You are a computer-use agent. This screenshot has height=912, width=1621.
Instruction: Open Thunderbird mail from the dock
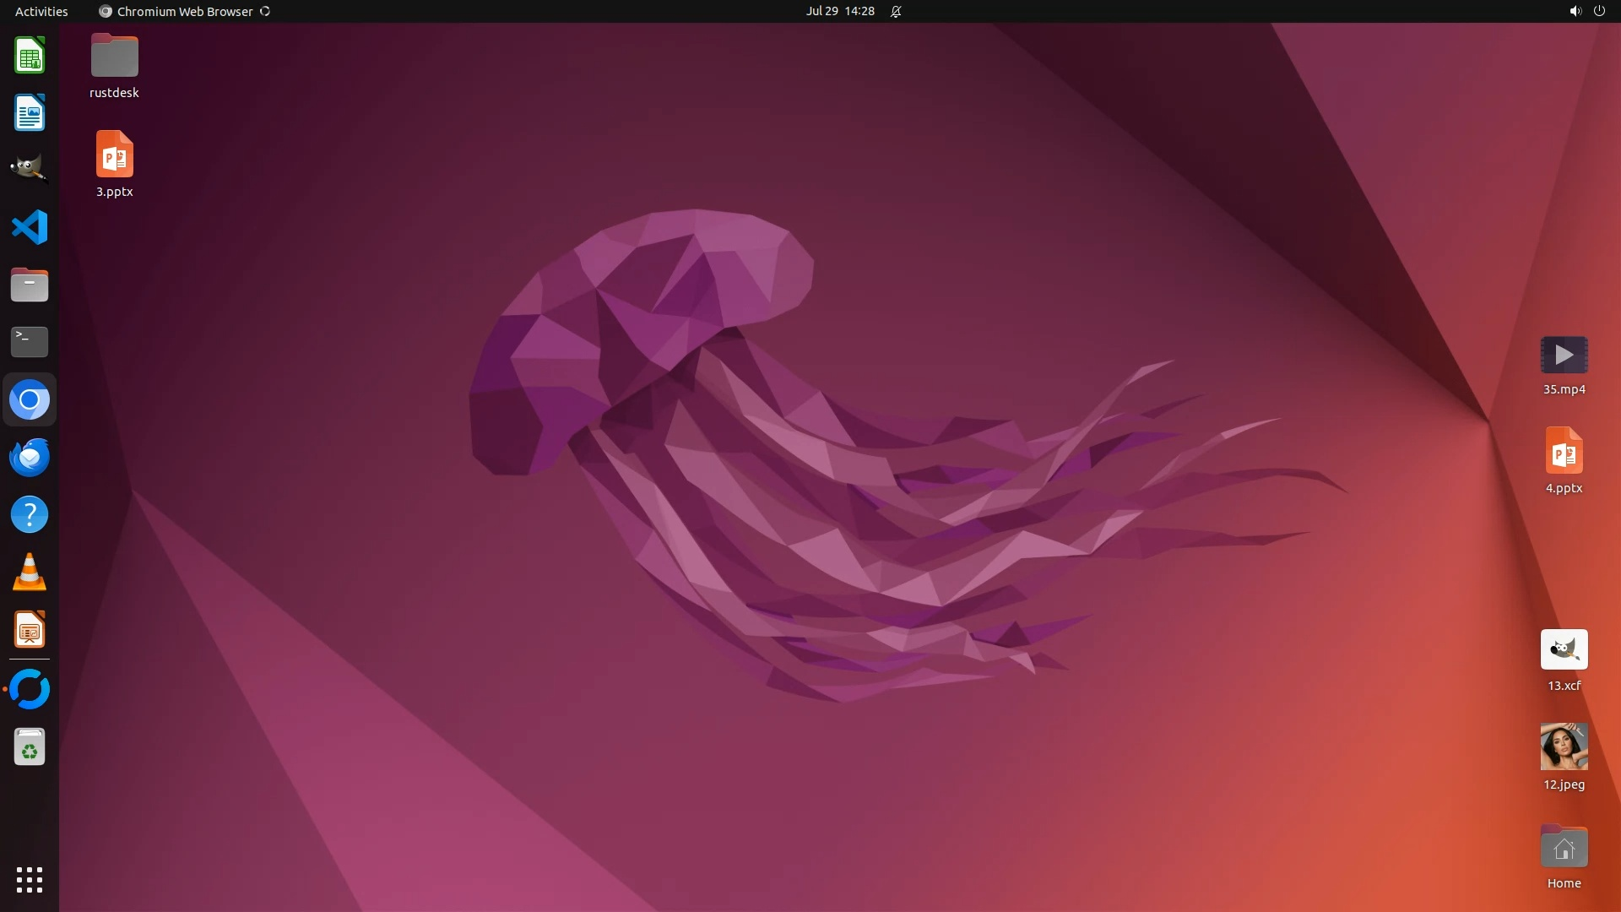click(x=30, y=457)
